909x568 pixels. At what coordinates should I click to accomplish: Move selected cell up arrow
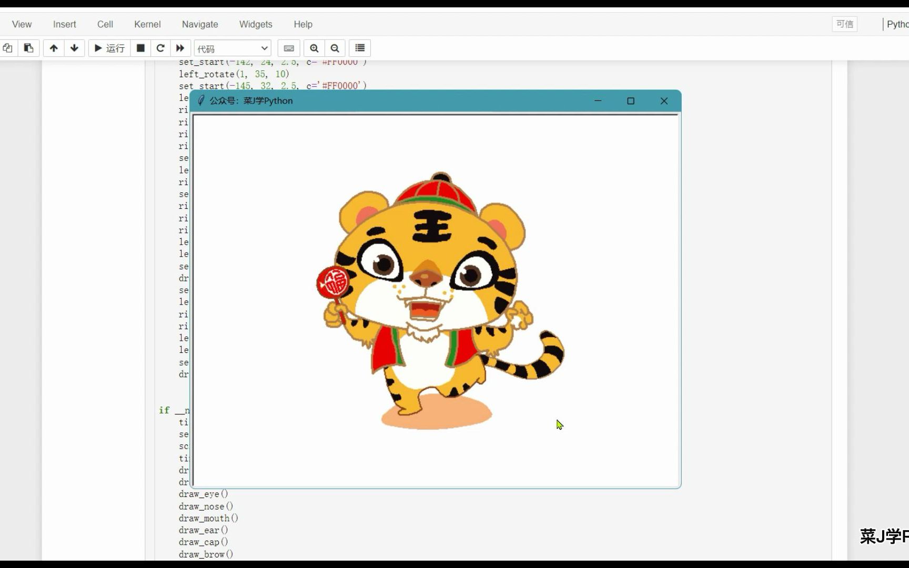[x=54, y=48]
